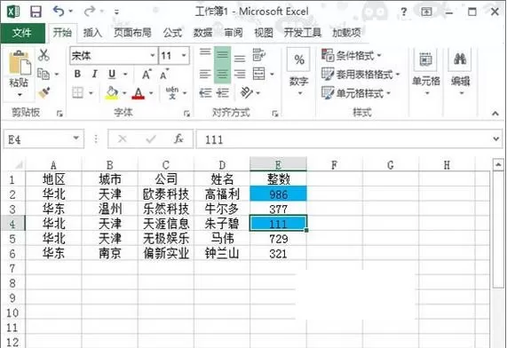Increase indent in cell
Viewport: 507px width, 348px height.
pos(223,93)
